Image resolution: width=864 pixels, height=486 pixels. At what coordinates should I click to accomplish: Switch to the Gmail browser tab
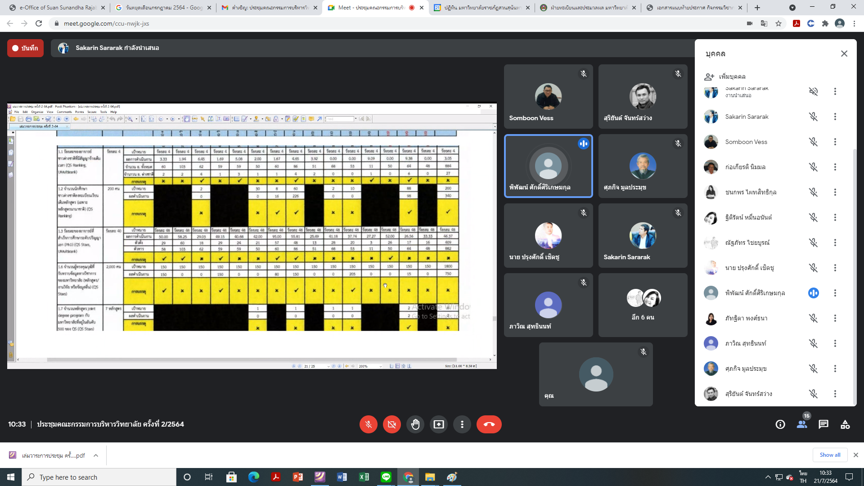(269, 8)
